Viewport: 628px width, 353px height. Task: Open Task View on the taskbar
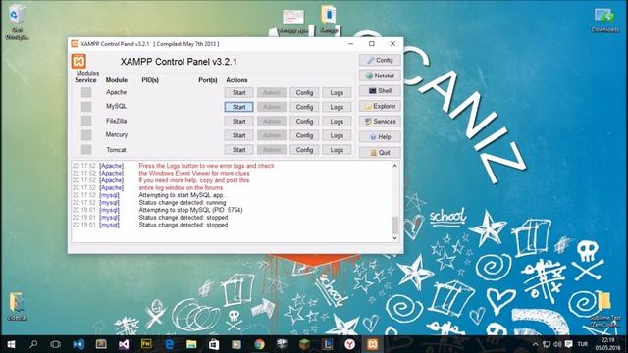tap(56, 344)
